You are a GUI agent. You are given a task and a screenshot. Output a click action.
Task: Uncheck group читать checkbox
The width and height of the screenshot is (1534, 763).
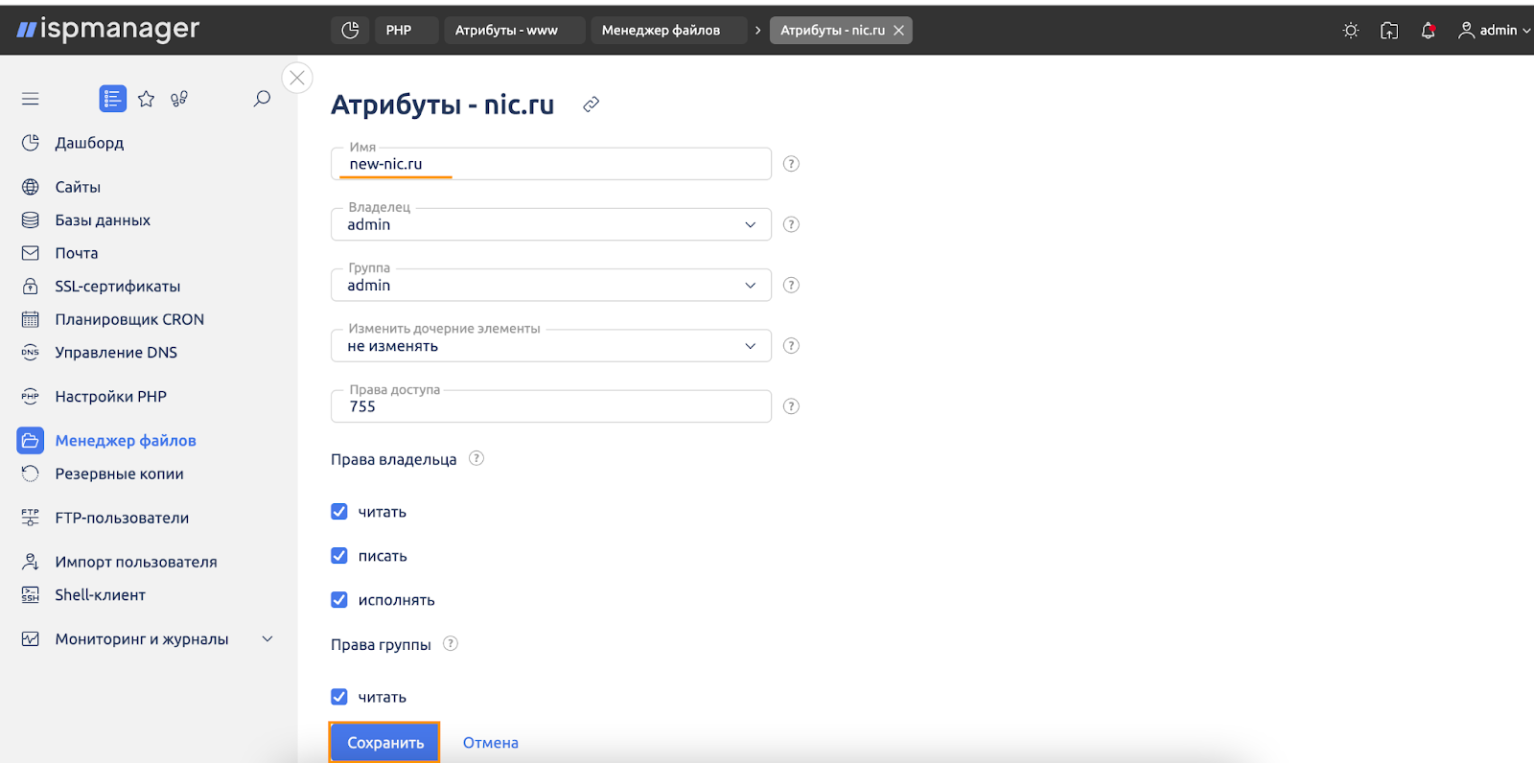[339, 697]
